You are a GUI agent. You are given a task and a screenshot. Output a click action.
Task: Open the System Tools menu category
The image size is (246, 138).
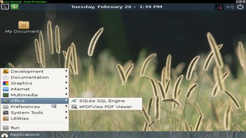click(35, 113)
